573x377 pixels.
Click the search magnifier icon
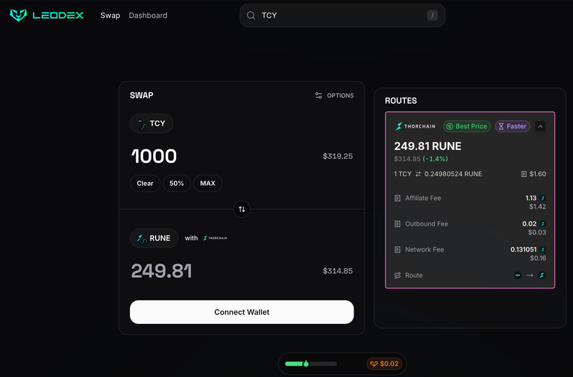click(x=251, y=16)
